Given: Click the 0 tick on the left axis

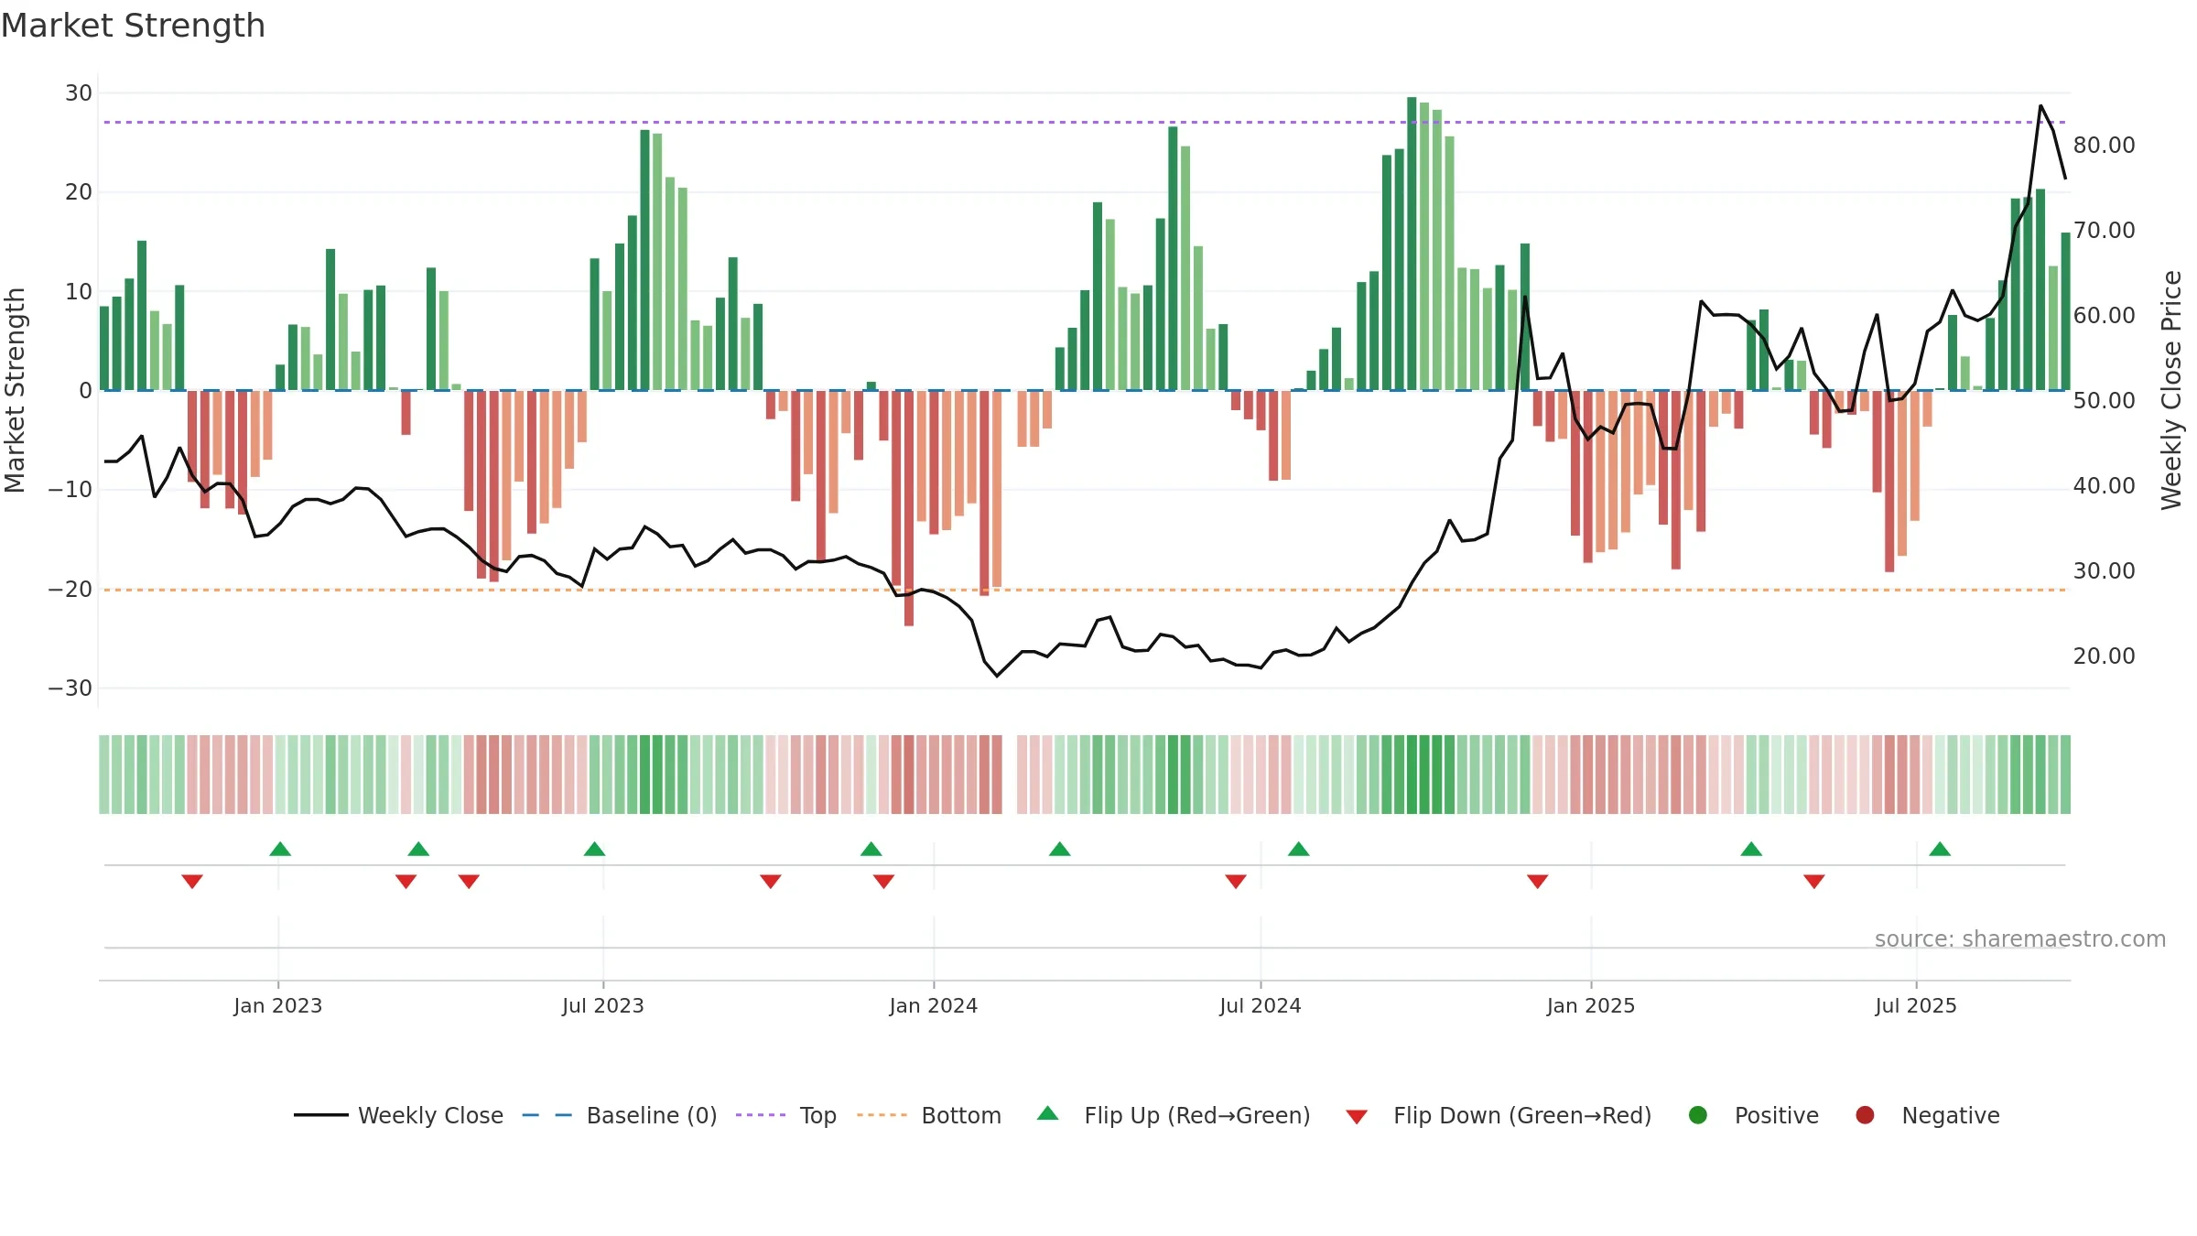Looking at the screenshot, I should 86,391.
